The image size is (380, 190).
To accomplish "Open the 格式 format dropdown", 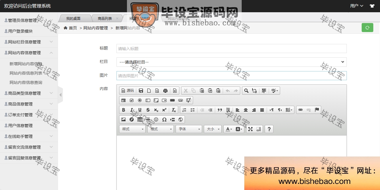I will pos(160,129).
